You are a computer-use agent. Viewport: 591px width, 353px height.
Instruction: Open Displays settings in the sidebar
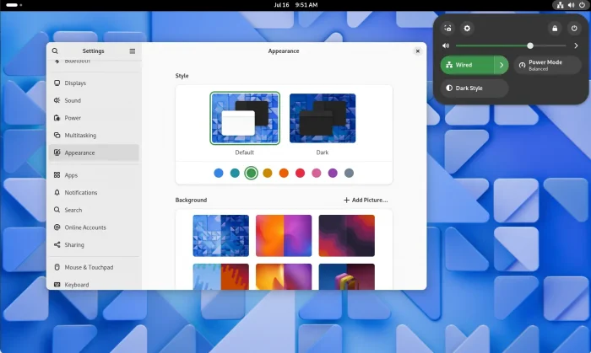click(x=75, y=83)
